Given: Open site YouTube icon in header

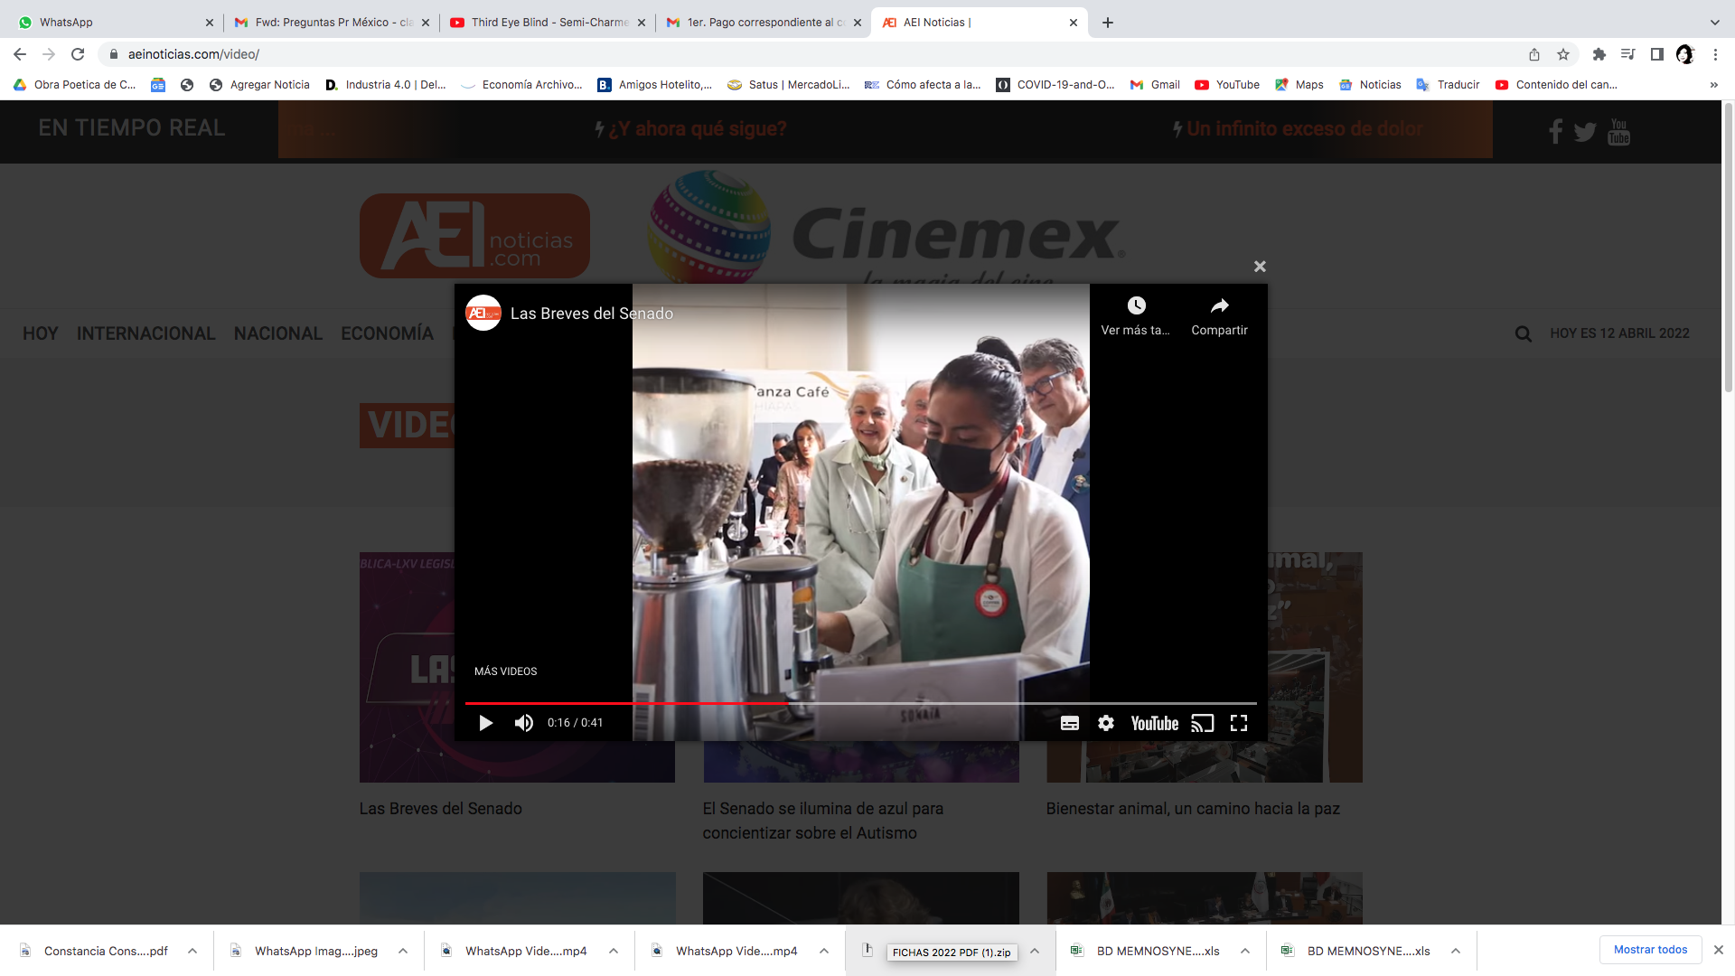Looking at the screenshot, I should point(1618,132).
